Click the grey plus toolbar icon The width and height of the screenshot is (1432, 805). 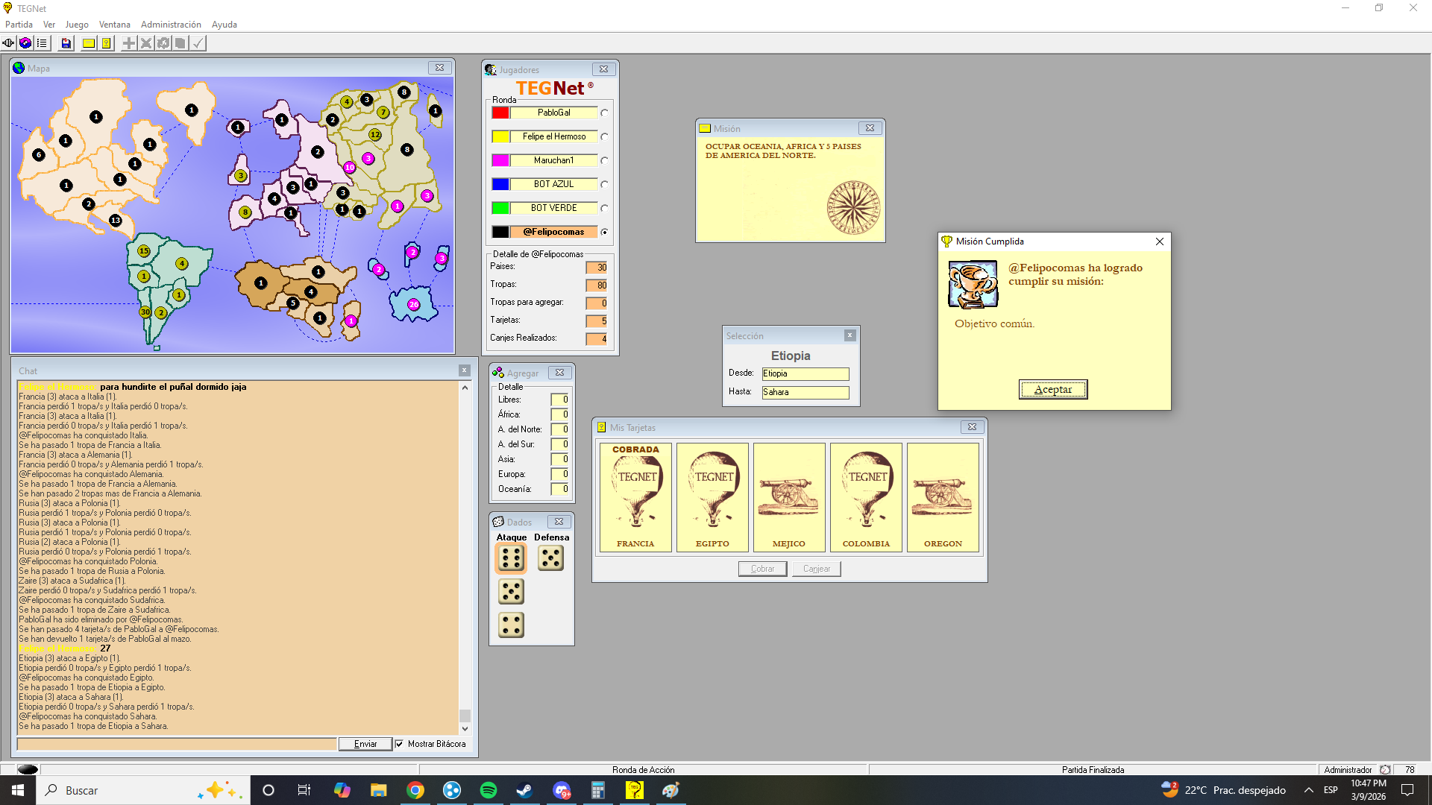(129, 43)
